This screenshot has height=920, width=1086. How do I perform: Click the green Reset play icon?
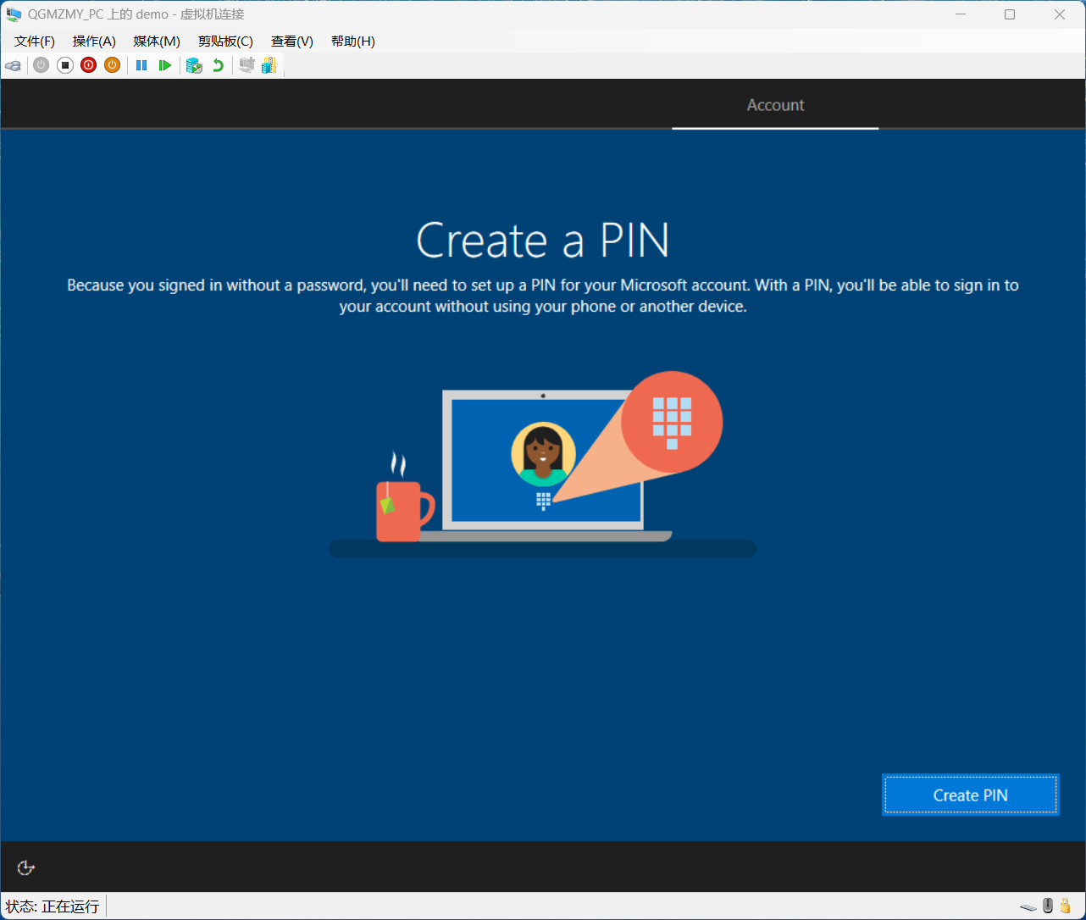[x=165, y=65]
